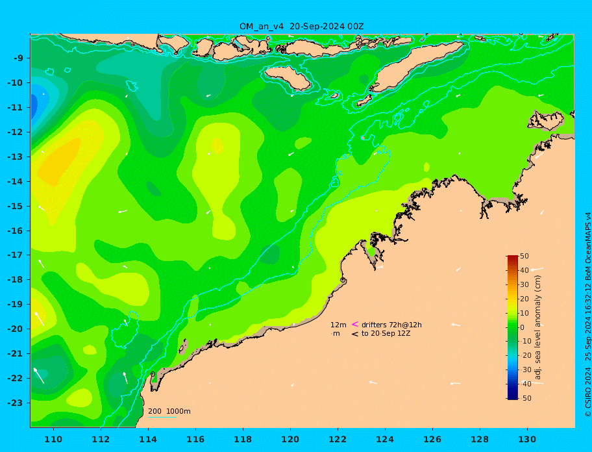
Task: Click the '12m' legend label
Action: pos(338,325)
